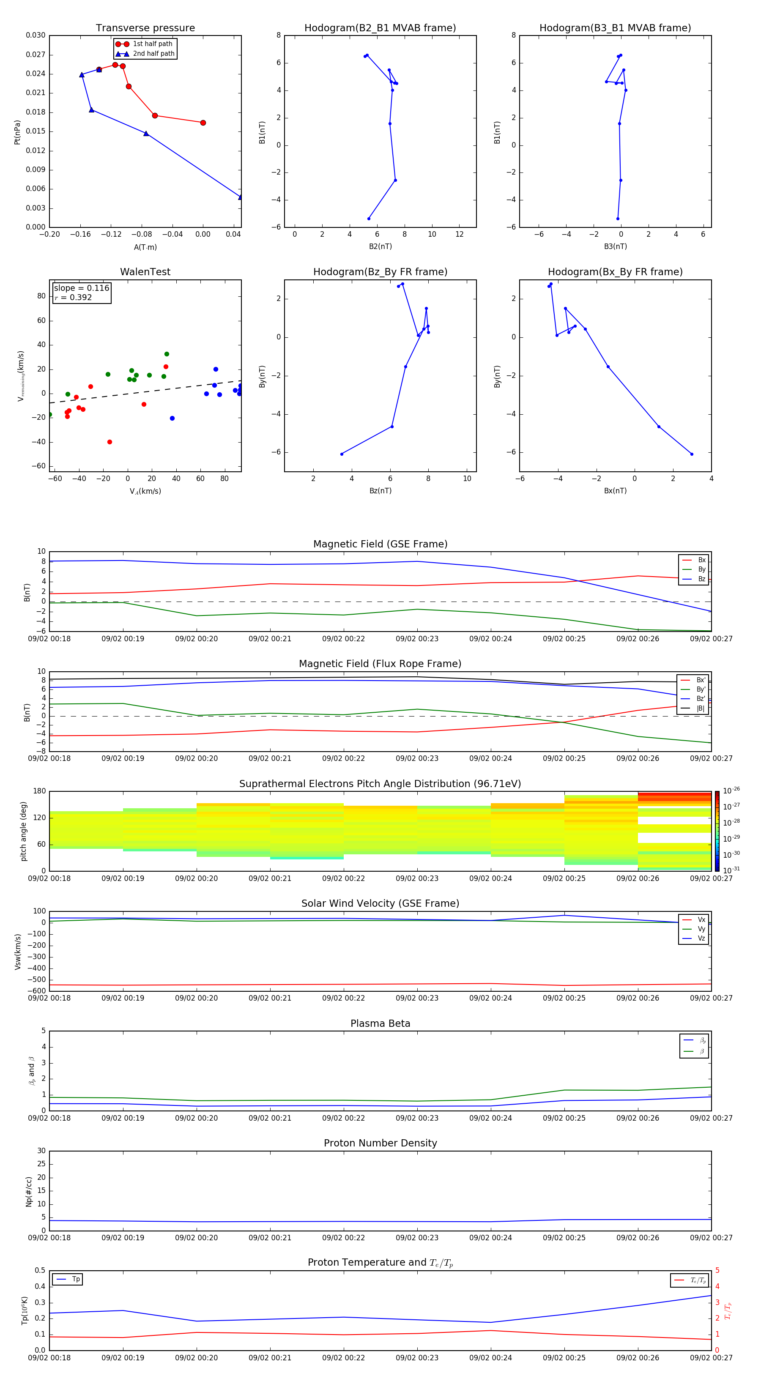Click the "Bz(nT)" x-axis label
Viewport: 761px width, 1395px height.
pyautogui.click(x=380, y=491)
